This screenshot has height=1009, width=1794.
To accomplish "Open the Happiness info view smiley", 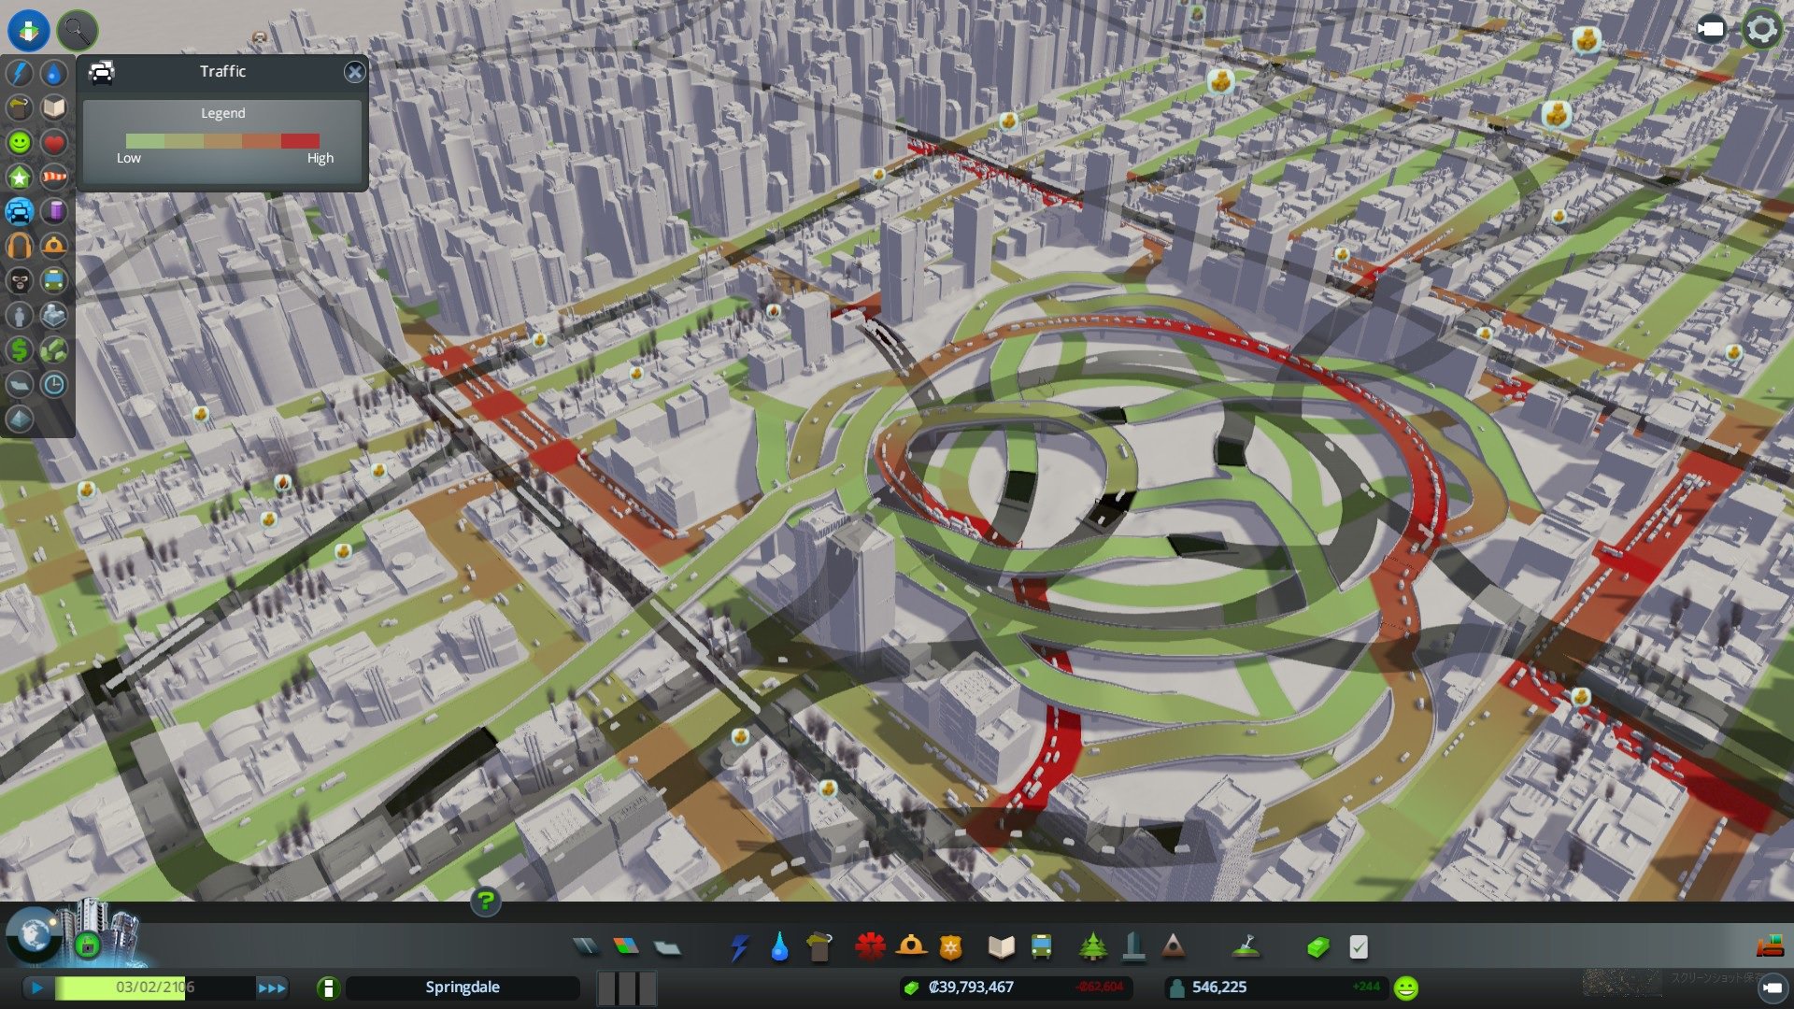I will click(20, 142).
